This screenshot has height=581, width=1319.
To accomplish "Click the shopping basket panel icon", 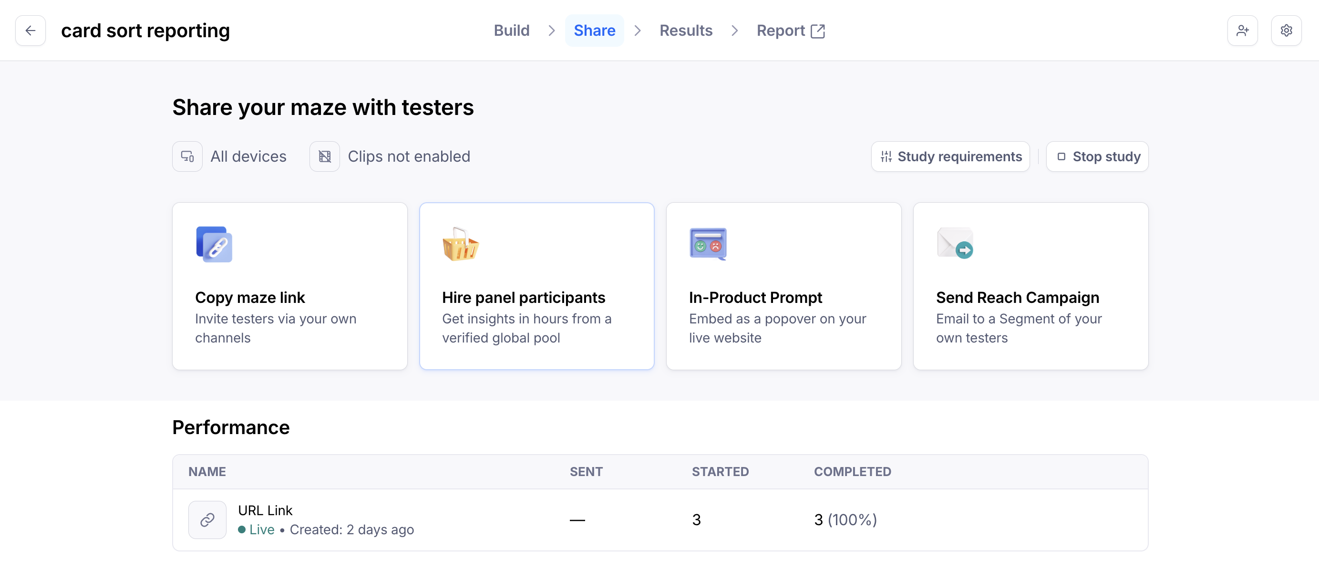I will pyautogui.click(x=460, y=244).
